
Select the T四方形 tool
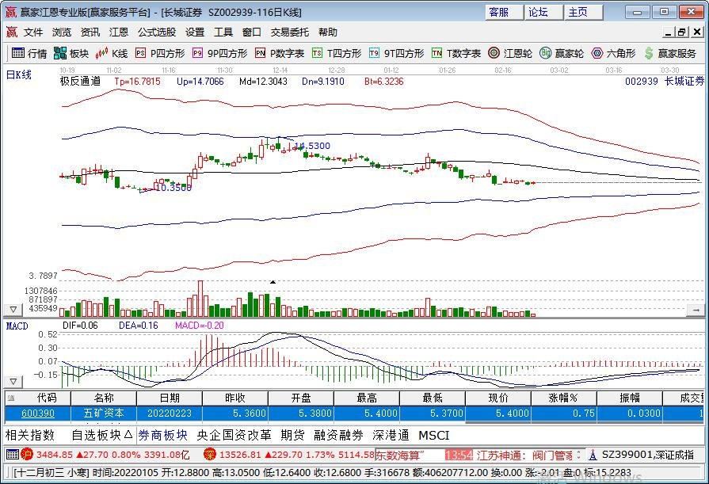[337, 53]
